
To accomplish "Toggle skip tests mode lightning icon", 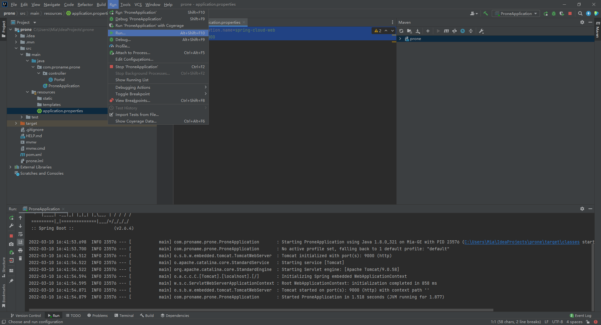I will (463, 31).
